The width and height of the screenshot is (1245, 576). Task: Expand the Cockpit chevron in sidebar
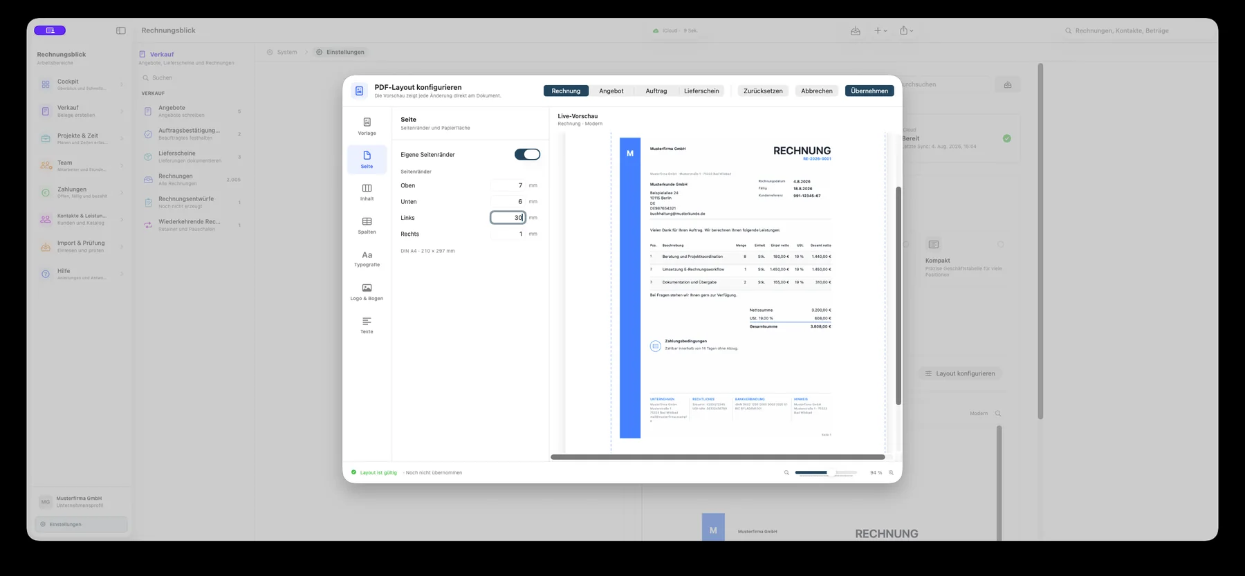coord(122,84)
